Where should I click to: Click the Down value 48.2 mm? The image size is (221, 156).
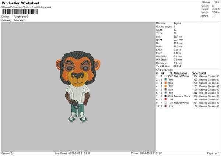[178, 46]
